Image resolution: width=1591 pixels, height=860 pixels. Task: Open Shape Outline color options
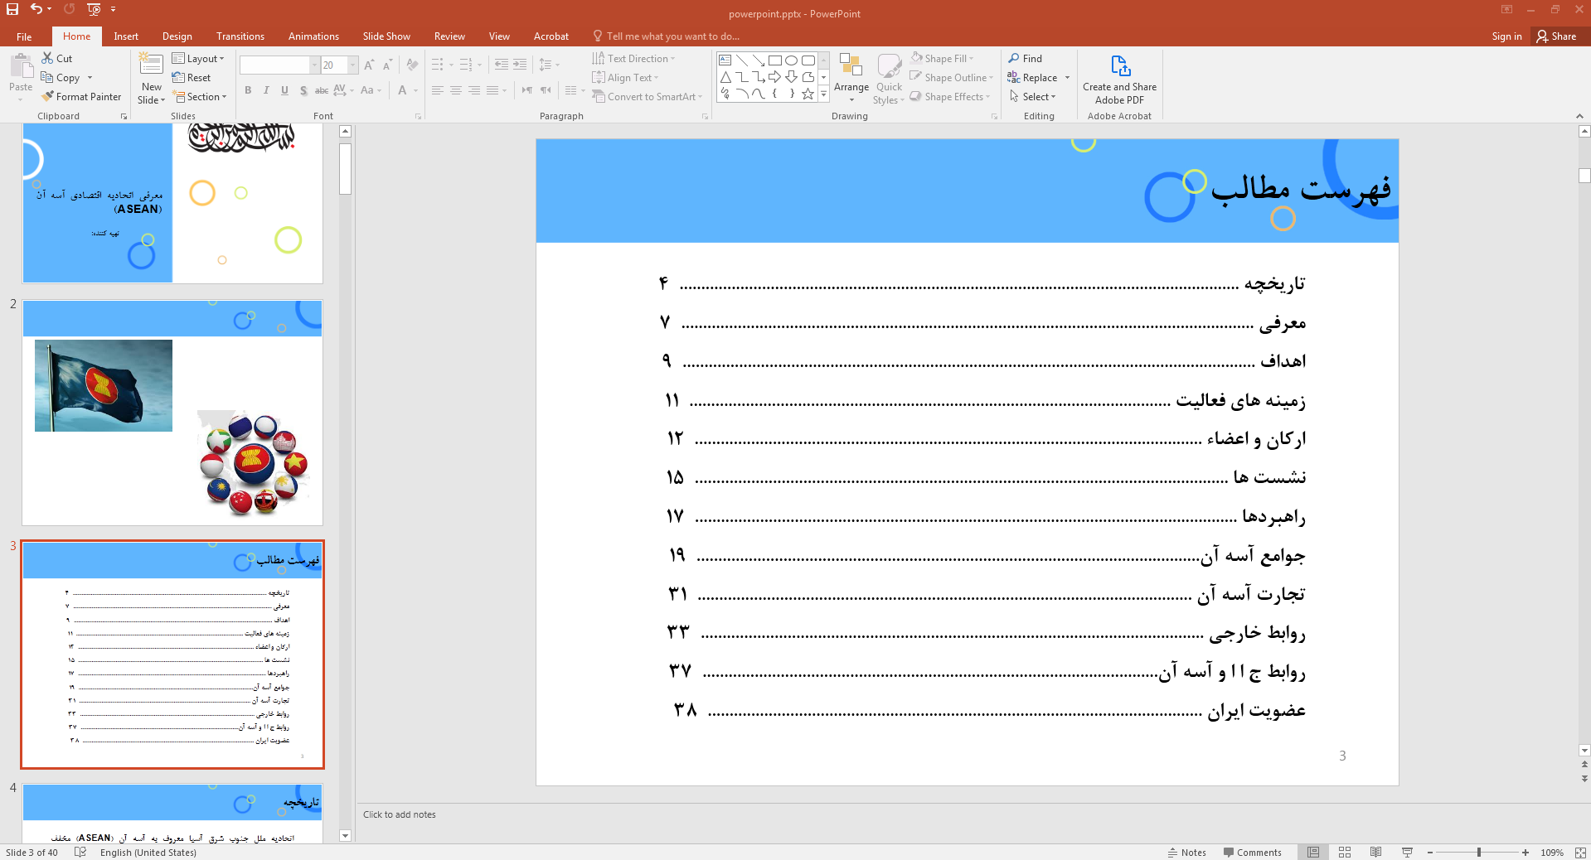click(951, 77)
